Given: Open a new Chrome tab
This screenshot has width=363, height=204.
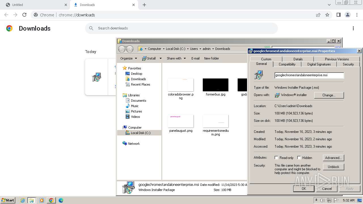Looking at the screenshot, I should pyautogui.click(x=144, y=5).
